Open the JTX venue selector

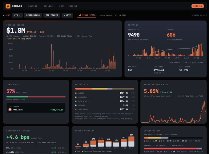[17, 15]
